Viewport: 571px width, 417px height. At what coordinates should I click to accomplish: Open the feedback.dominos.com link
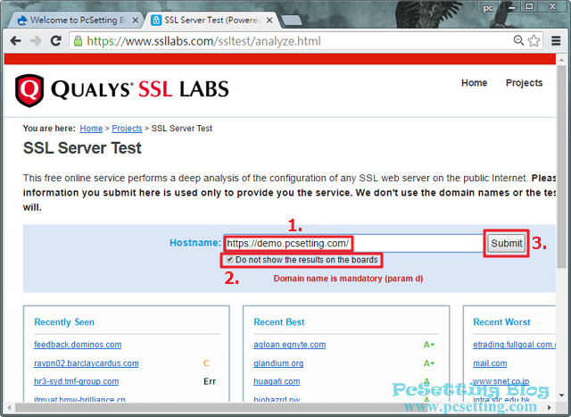[78, 345]
